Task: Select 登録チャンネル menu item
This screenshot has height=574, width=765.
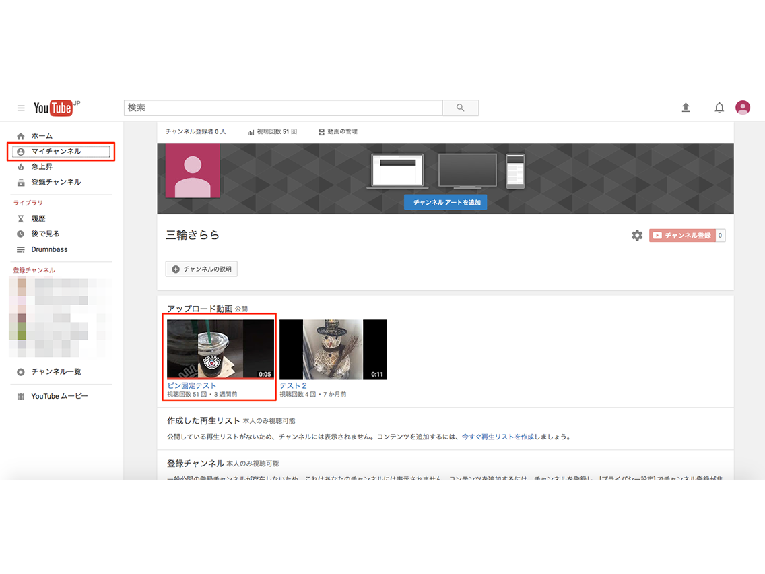Action: tap(56, 182)
